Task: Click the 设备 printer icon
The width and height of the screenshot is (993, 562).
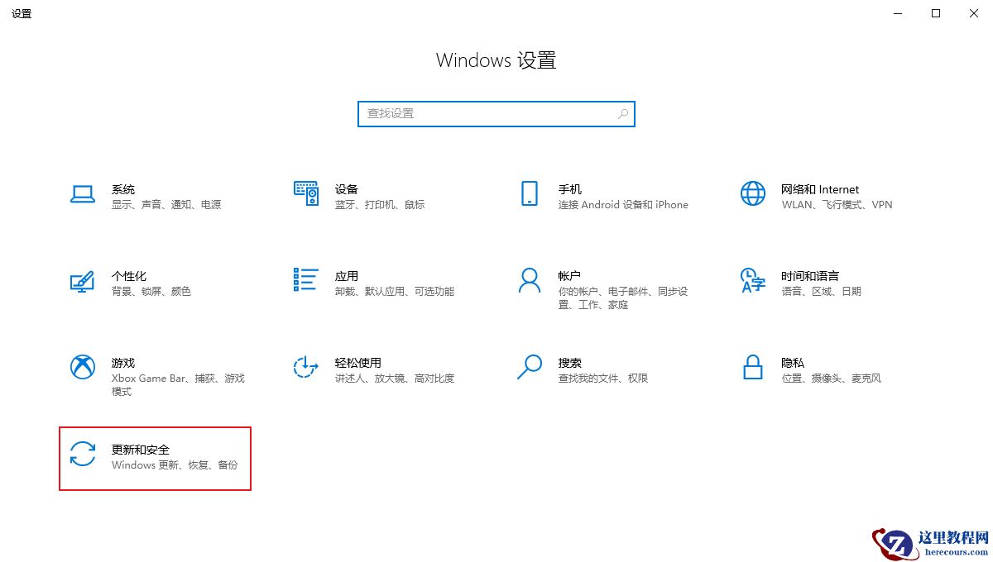Action: tap(305, 195)
